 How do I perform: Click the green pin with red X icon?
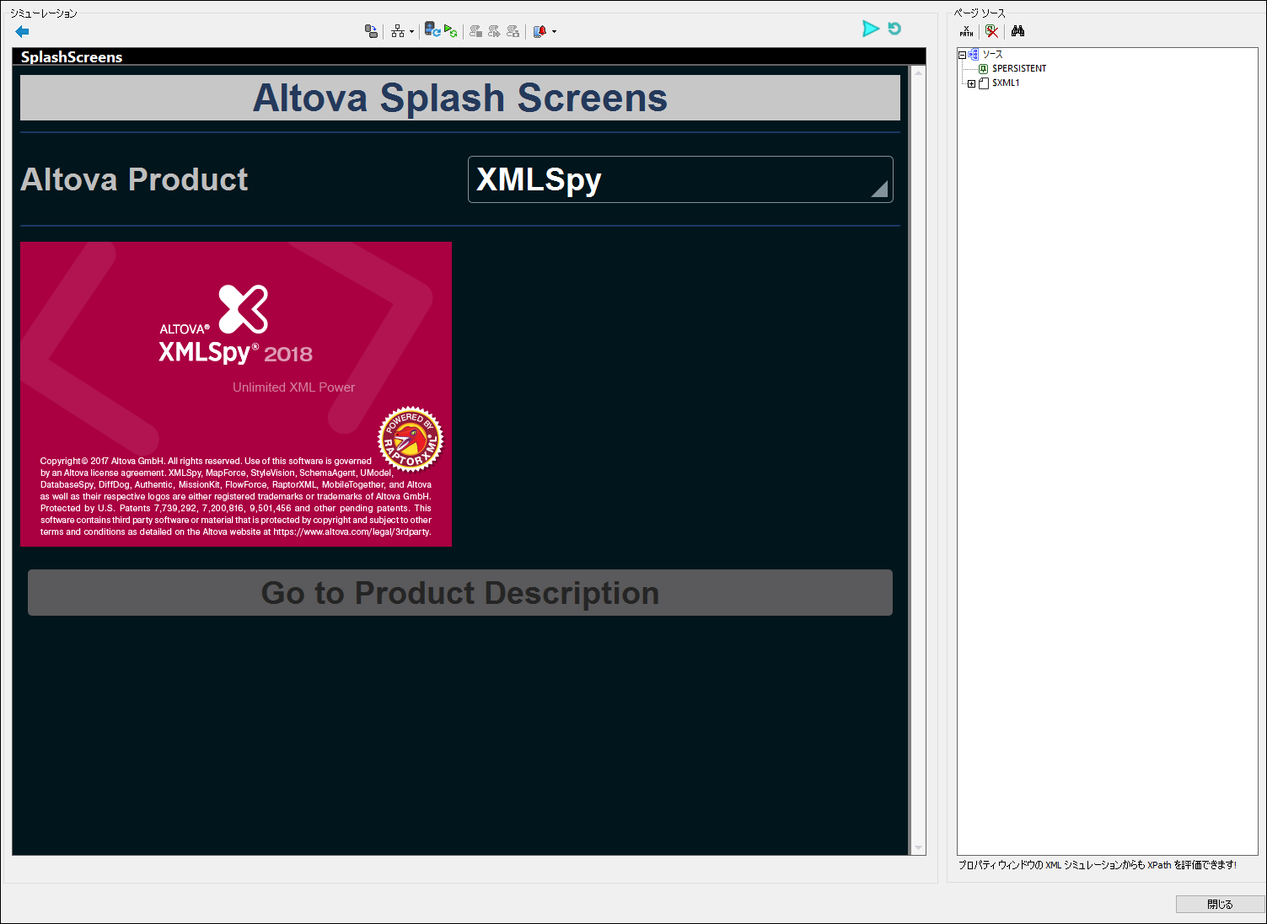(x=992, y=31)
